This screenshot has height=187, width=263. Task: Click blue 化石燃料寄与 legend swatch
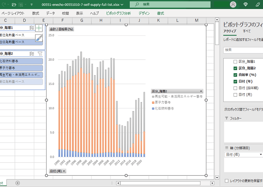point(153,109)
